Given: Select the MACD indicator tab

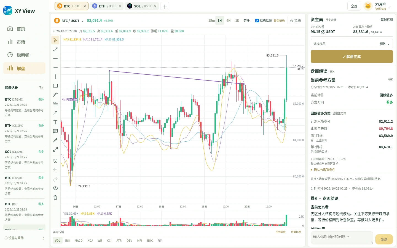Looking at the screenshot, I should 79,241.
